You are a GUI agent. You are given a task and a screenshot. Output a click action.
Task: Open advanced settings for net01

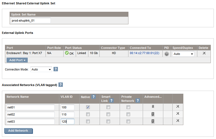[153, 107]
